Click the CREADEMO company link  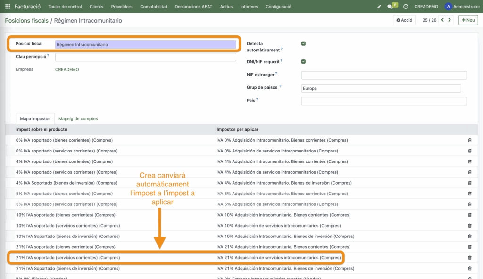[67, 69]
